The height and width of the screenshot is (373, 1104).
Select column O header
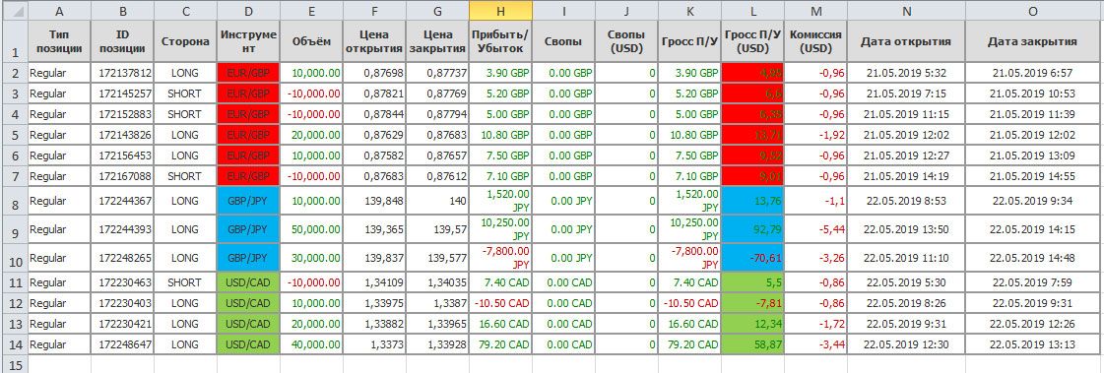coord(1032,11)
